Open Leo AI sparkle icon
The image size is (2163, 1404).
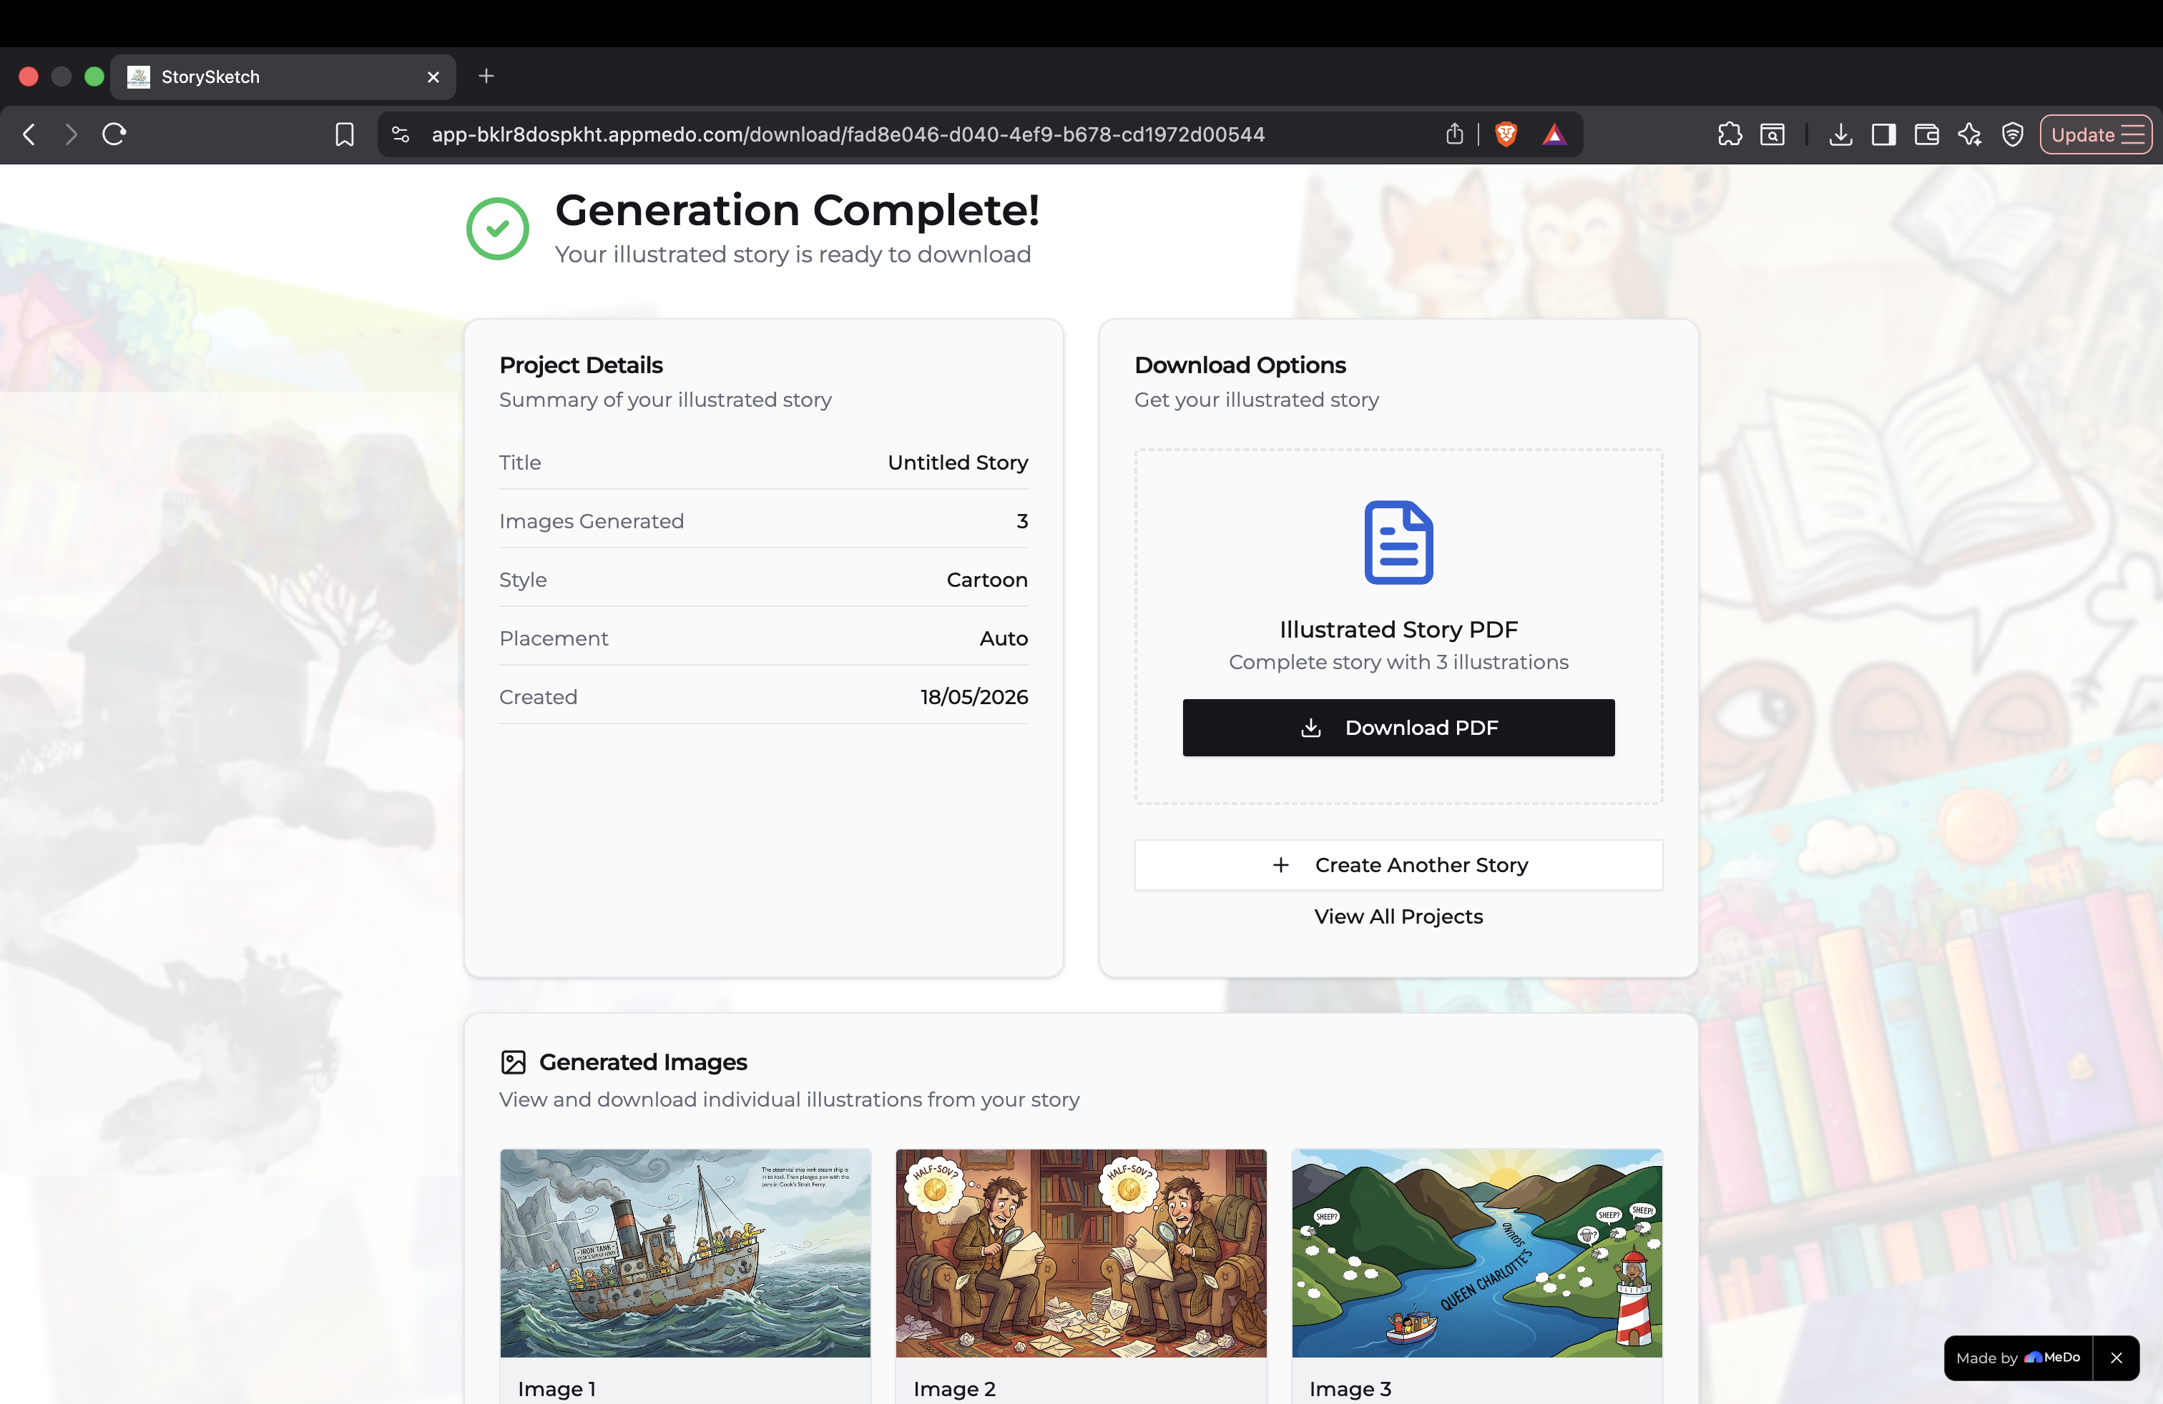1969,134
